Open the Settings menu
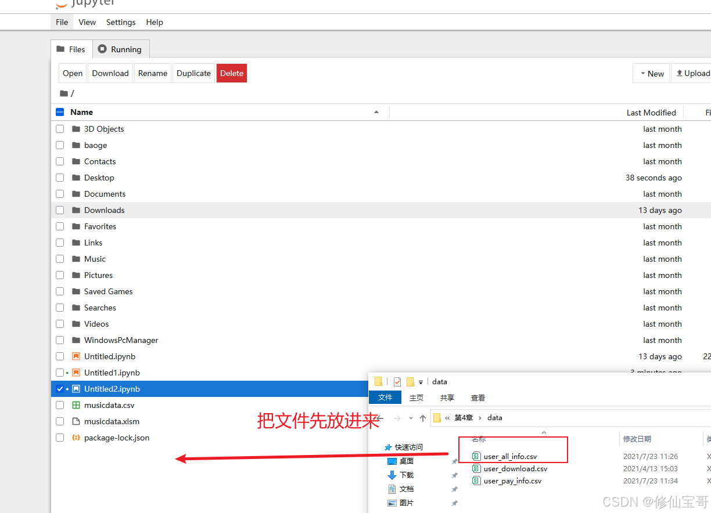Viewport: 711px width, 513px height. 120,22
